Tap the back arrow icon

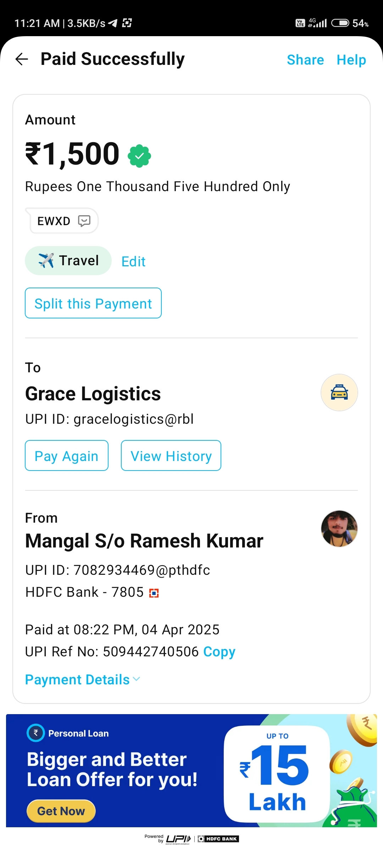tap(22, 59)
